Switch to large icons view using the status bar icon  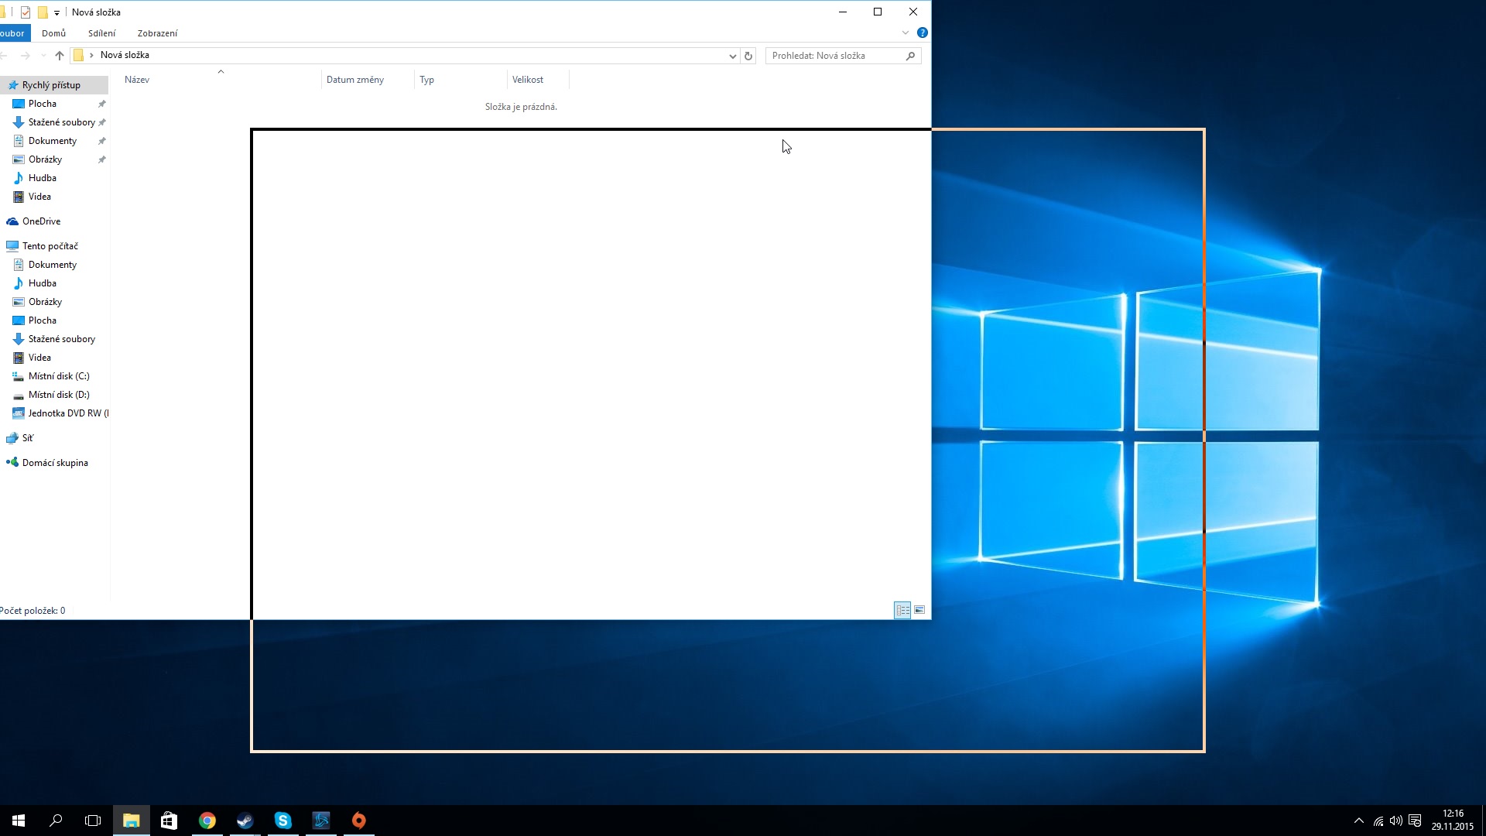pos(919,610)
